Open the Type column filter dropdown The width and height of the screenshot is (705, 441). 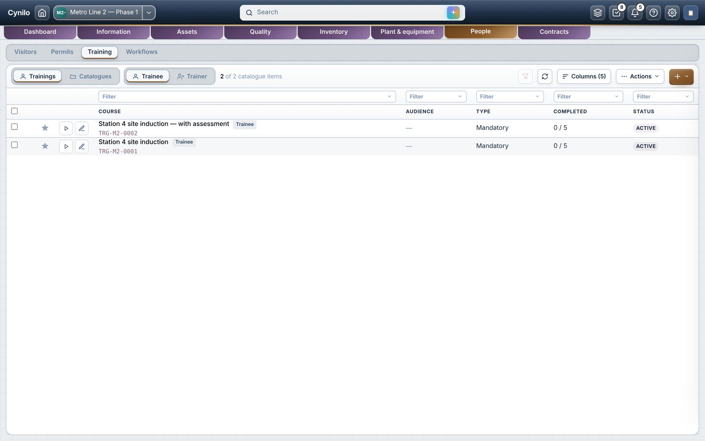tap(510, 97)
